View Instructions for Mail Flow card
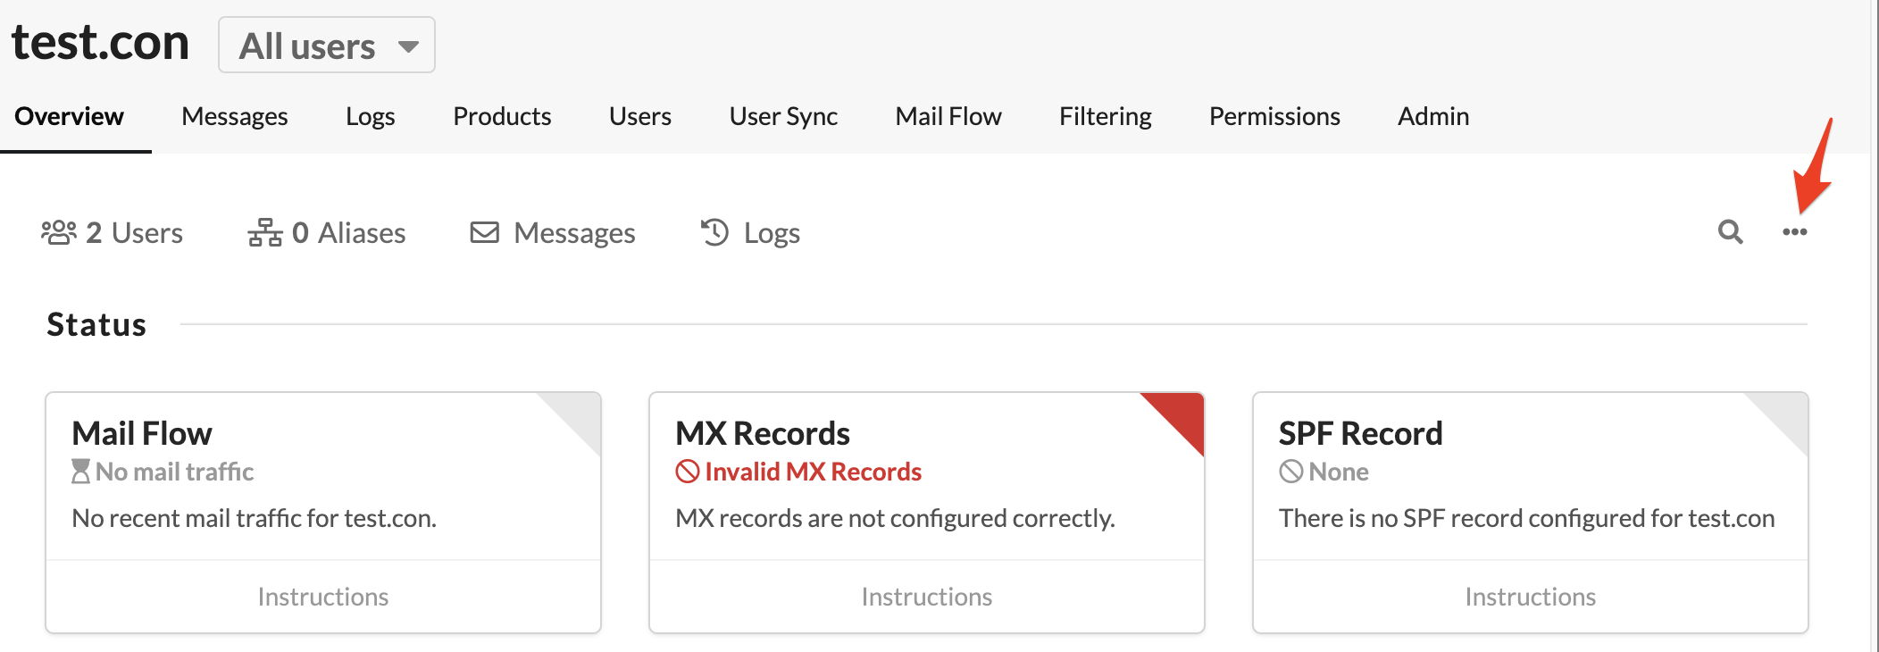 (323, 597)
